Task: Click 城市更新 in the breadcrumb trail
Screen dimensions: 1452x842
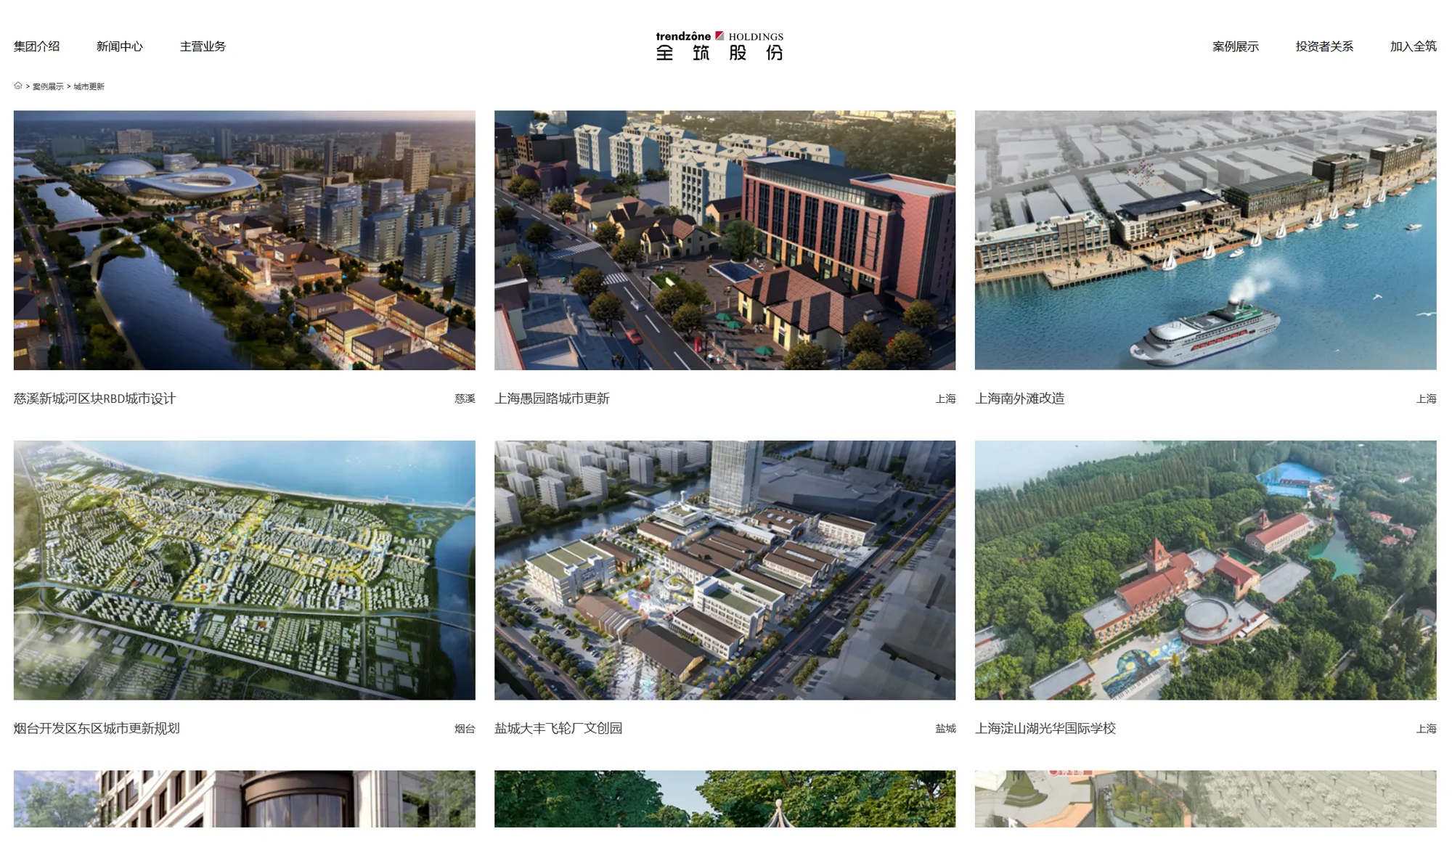Action: [x=89, y=86]
